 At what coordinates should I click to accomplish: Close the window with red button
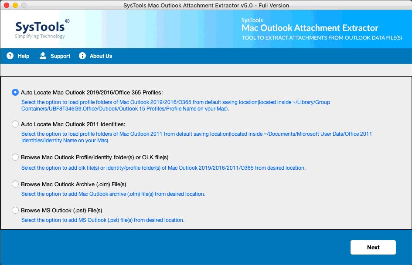coord(7,5)
